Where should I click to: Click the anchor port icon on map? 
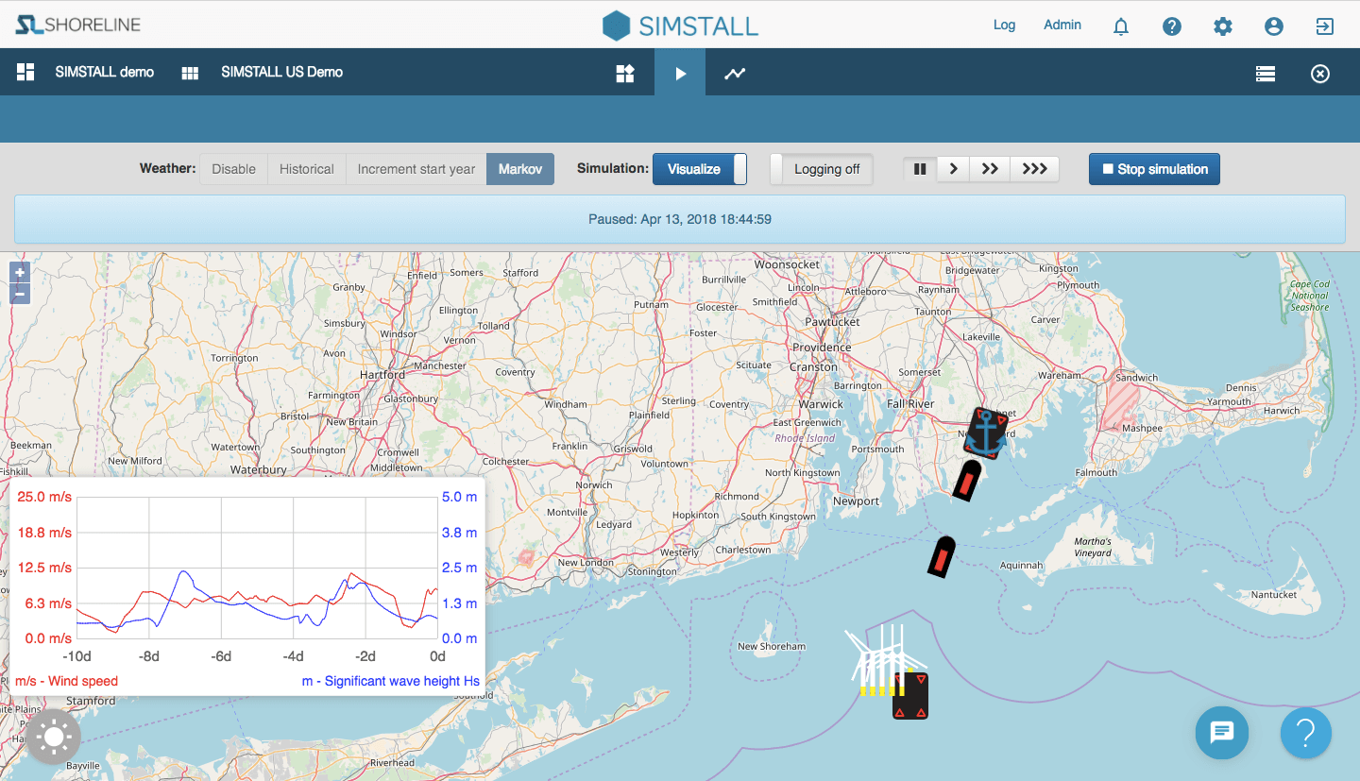pos(986,433)
